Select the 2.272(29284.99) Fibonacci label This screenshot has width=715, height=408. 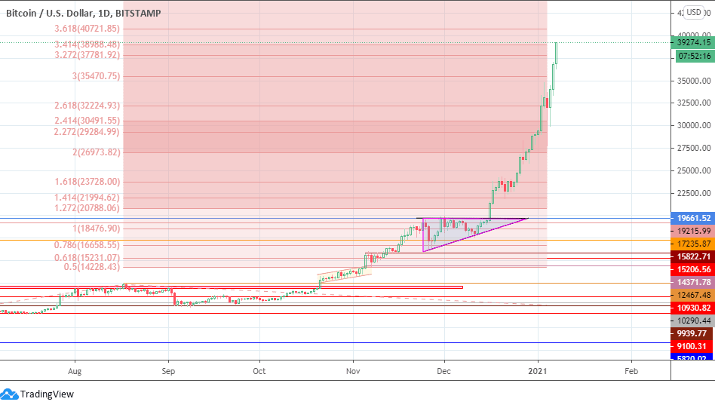87,132
